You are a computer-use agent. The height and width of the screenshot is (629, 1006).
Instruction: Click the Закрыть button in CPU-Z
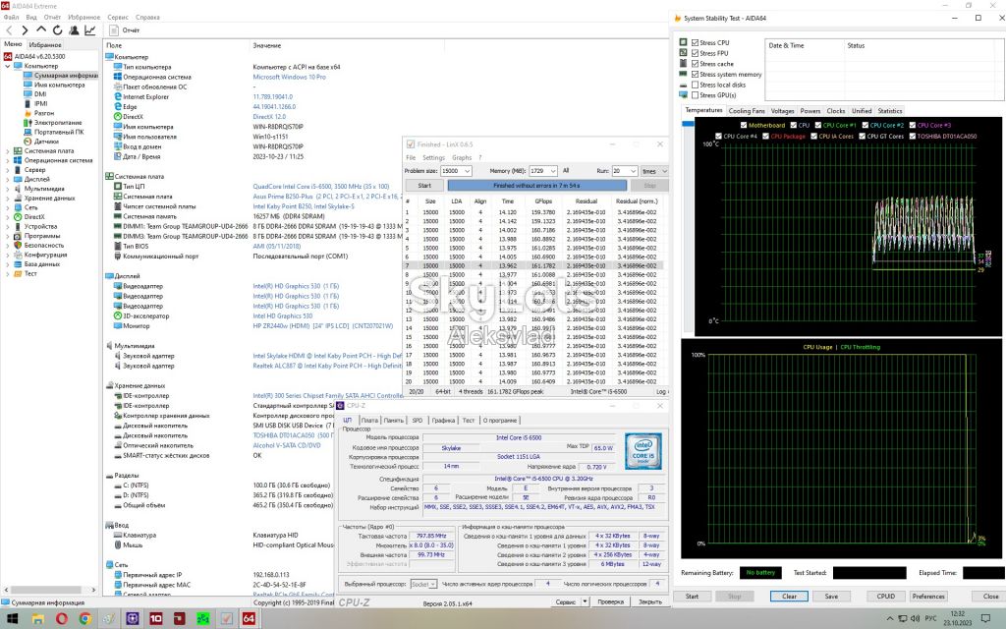pos(650,601)
